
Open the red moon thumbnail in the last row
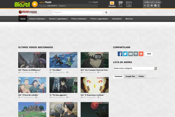pyautogui.click(x=94, y=109)
